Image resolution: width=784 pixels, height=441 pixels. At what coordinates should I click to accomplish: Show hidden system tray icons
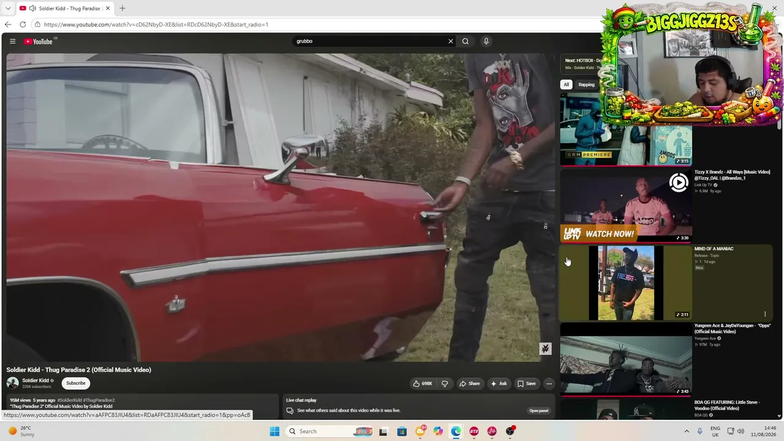[x=685, y=431]
